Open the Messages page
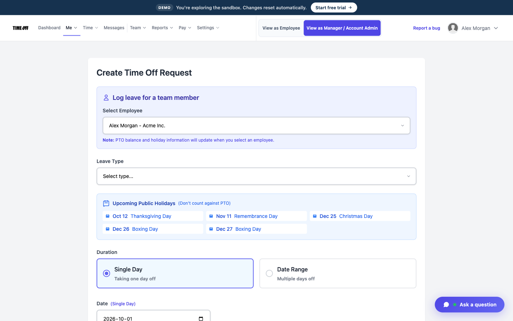Viewport: 513px width, 321px height. pos(114,28)
